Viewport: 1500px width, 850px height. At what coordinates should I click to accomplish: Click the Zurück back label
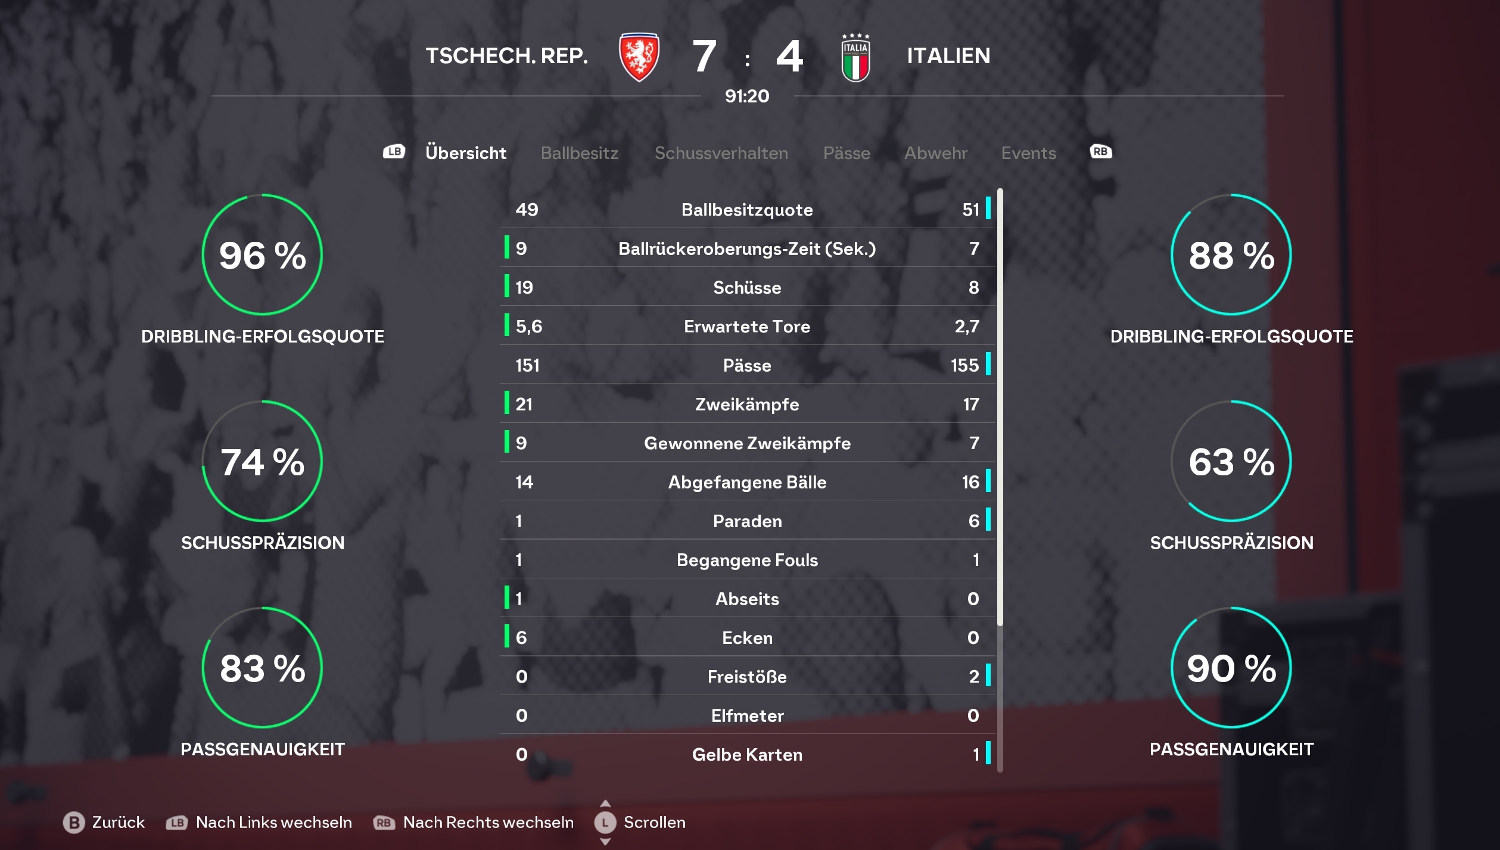point(118,823)
